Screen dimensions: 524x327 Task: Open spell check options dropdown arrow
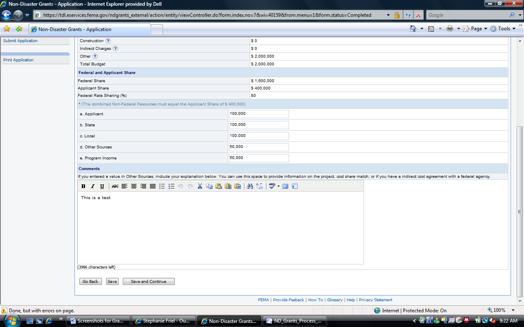(x=278, y=186)
